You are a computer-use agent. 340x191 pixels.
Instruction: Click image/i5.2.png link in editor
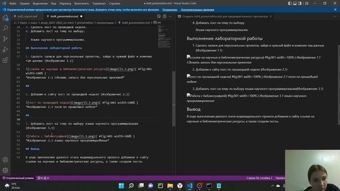tap(82, 136)
